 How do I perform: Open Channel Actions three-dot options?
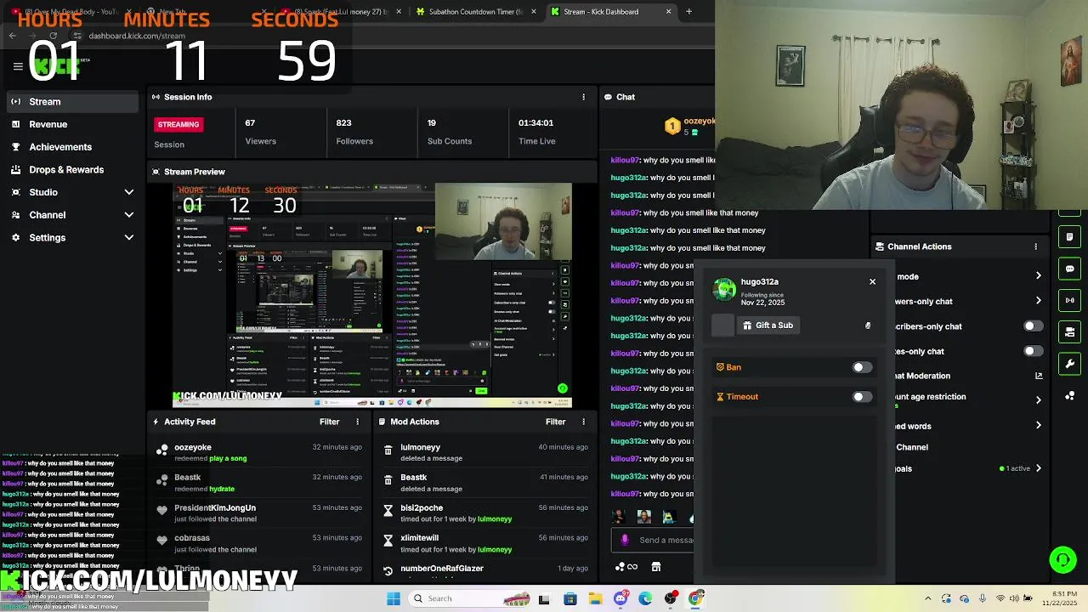[x=1035, y=246]
